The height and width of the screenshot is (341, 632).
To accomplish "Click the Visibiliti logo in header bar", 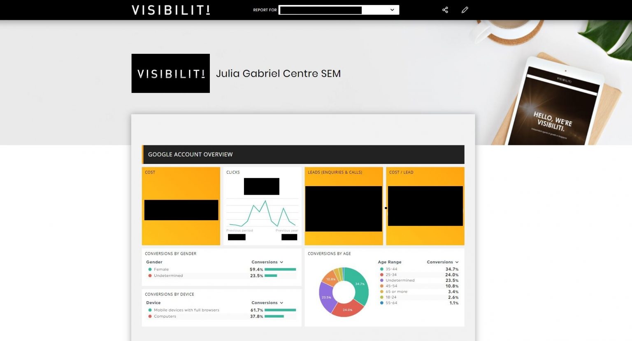I will pos(171,10).
